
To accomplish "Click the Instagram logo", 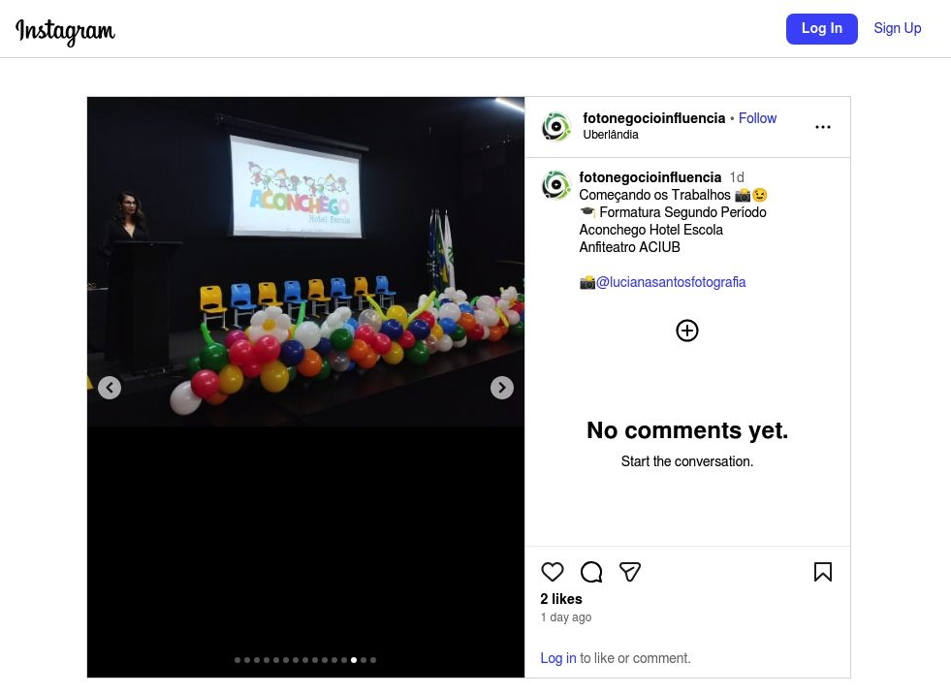I will click(x=65, y=31).
